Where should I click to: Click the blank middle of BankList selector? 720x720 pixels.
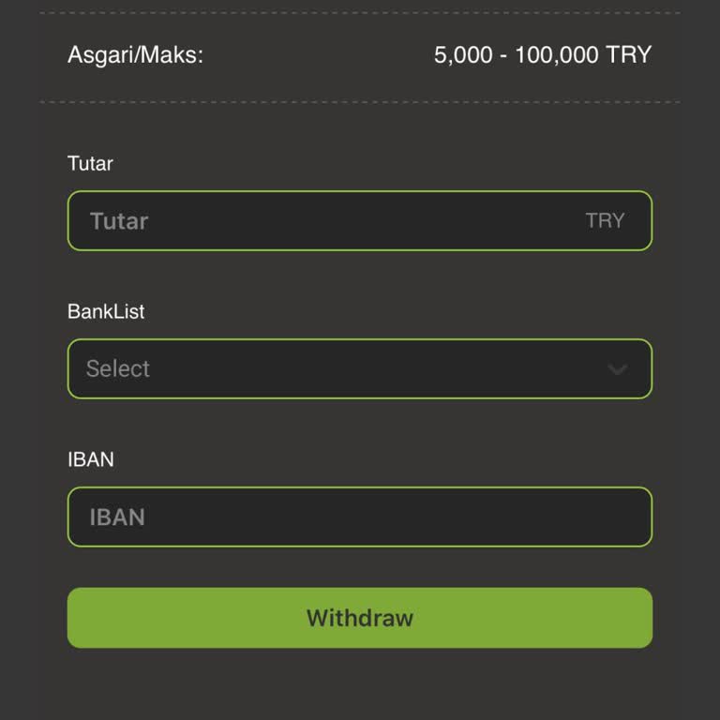click(375, 368)
